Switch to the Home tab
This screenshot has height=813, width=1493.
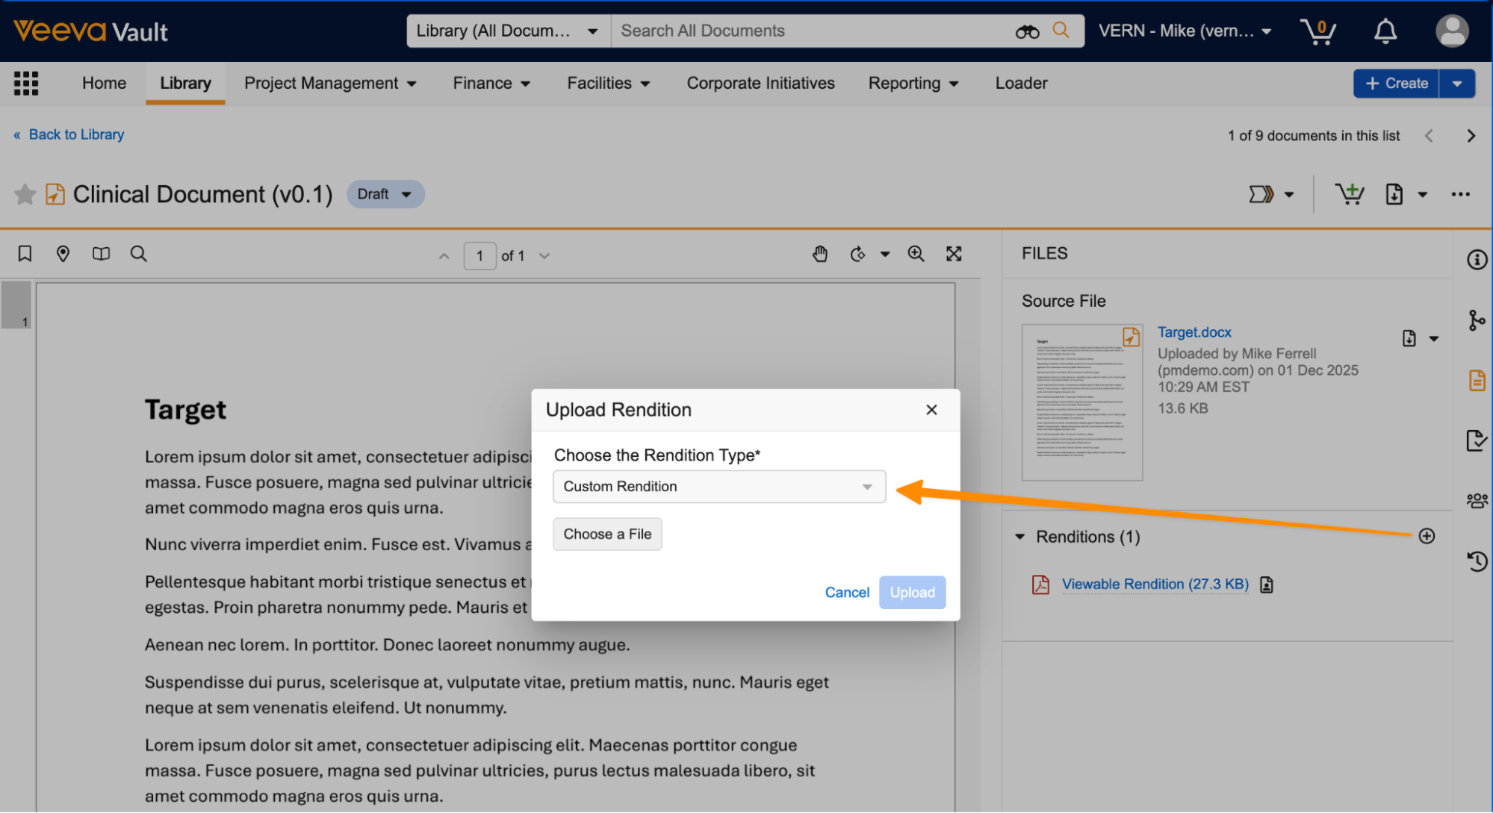point(104,84)
